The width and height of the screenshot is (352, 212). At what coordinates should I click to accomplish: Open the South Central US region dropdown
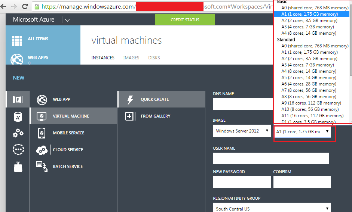coord(272,208)
